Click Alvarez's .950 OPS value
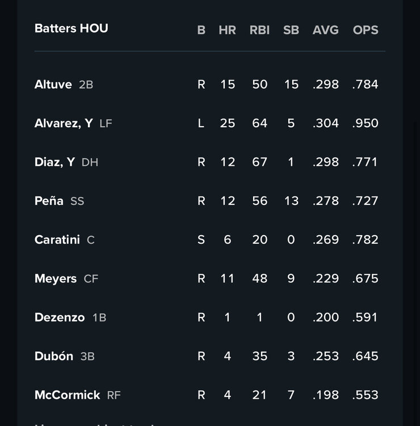 pos(365,123)
